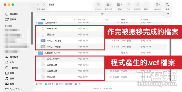The width and height of the screenshot is (182, 92).
Task: Open the BetterZip toolbar dropdown
Action: [158, 5]
